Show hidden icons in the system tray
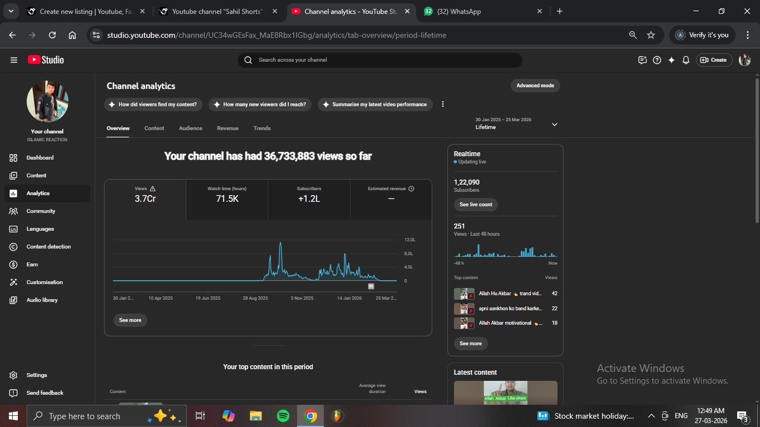The height and width of the screenshot is (427, 760). [x=651, y=416]
